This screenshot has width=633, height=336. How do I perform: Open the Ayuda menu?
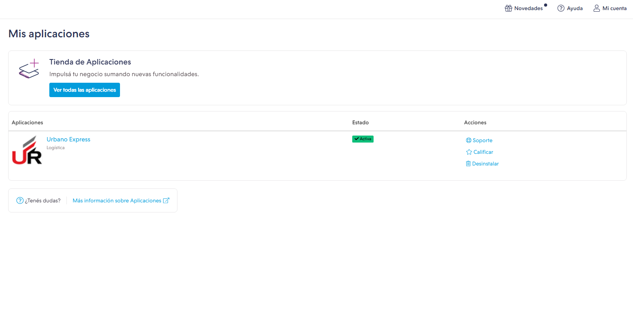pyautogui.click(x=570, y=8)
